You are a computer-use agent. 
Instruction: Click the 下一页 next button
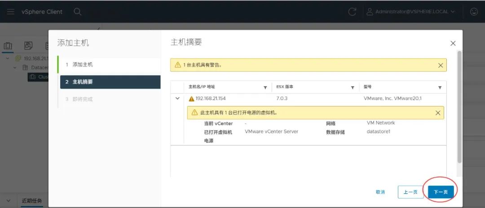[x=441, y=192]
